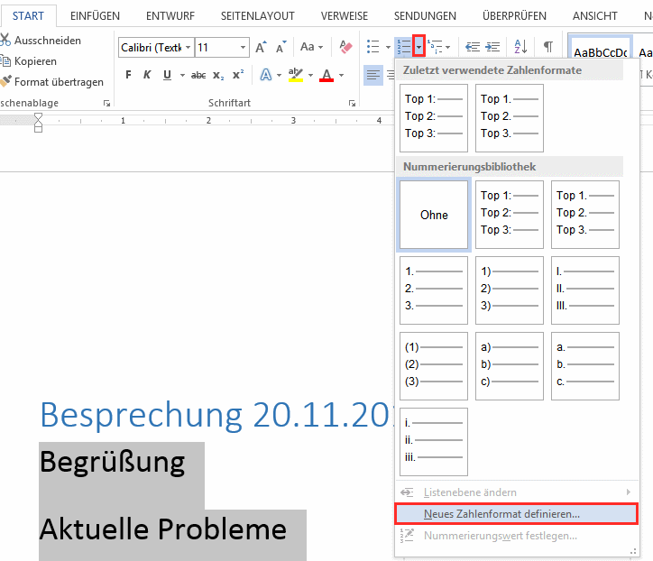Select the Ohne numbering option

434,215
